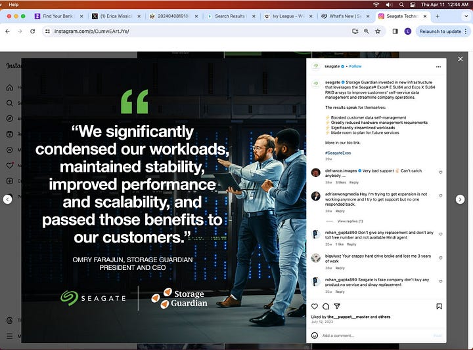Like rohan_gupta890 'replacement' comment heart
This screenshot has width=473, height=350.
coord(440,234)
